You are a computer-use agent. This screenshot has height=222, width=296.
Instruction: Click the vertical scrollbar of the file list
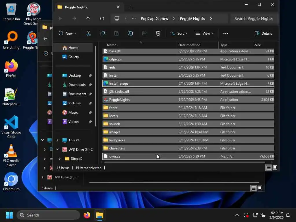277,105
